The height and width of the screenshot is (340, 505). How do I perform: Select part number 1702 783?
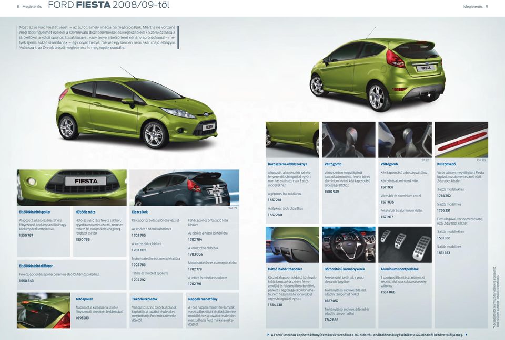point(139,265)
